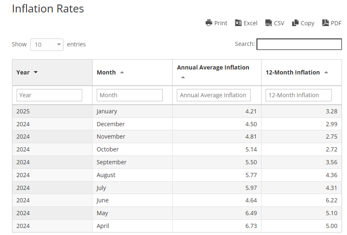Click 12-month inflation value 2.99
The image size is (347, 235).
coord(332,124)
